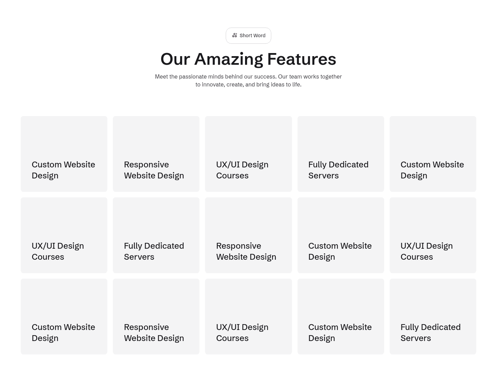Choose the top-row Fully Dedicated Servers card
This screenshot has width=497, height=382.
(341, 154)
